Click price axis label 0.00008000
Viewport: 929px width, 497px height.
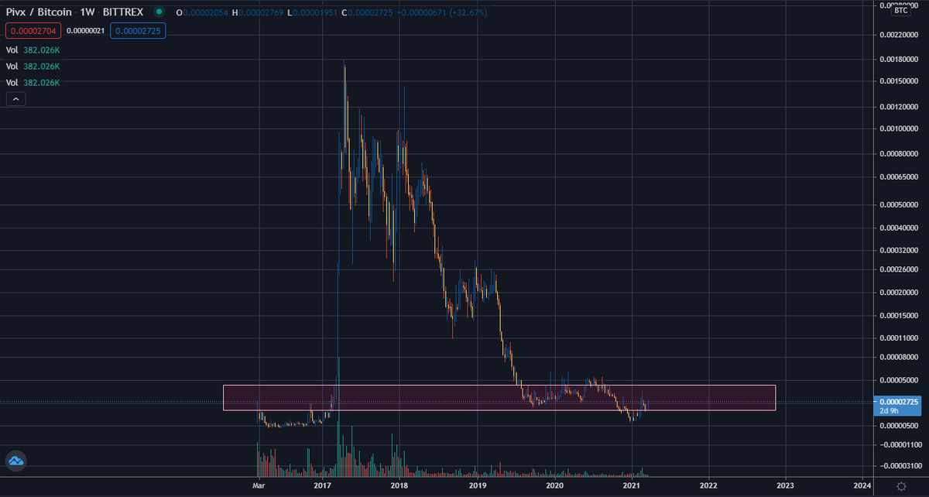(x=900, y=358)
